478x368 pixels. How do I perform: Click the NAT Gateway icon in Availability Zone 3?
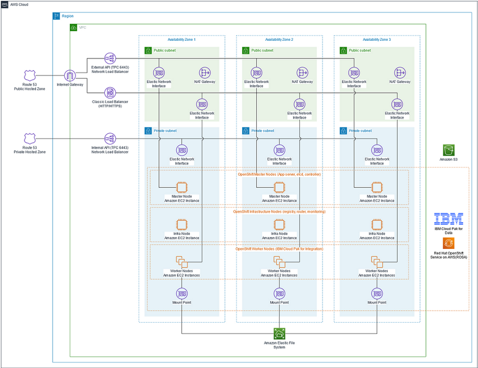click(x=400, y=73)
